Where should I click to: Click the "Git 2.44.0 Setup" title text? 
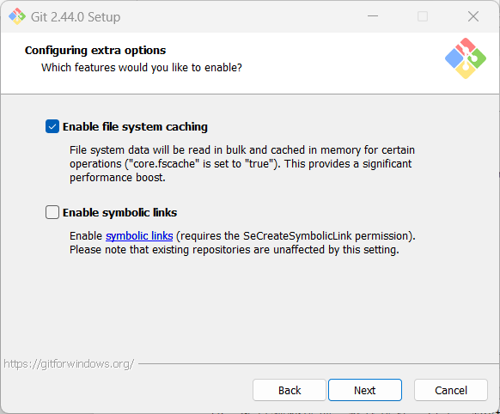pyautogui.click(x=76, y=17)
